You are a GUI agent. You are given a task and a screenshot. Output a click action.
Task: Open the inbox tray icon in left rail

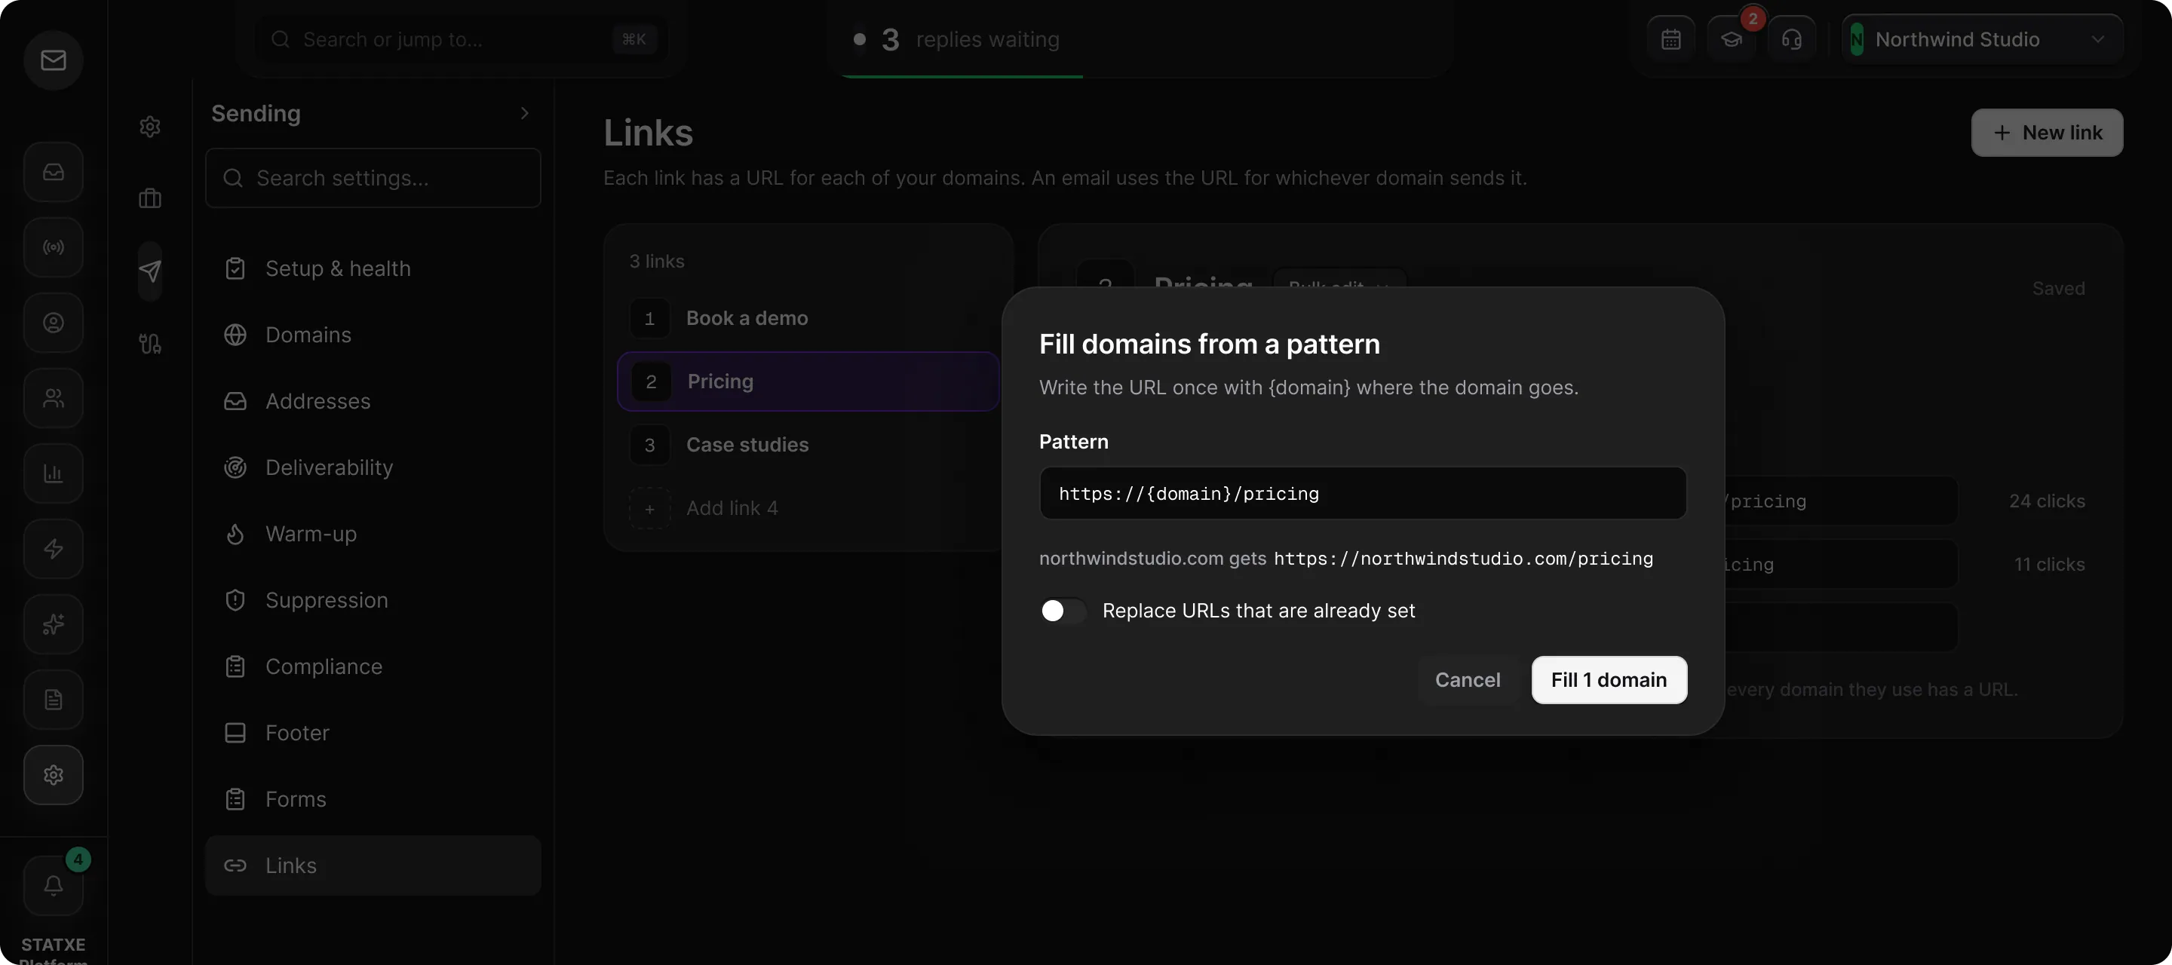coord(53,172)
